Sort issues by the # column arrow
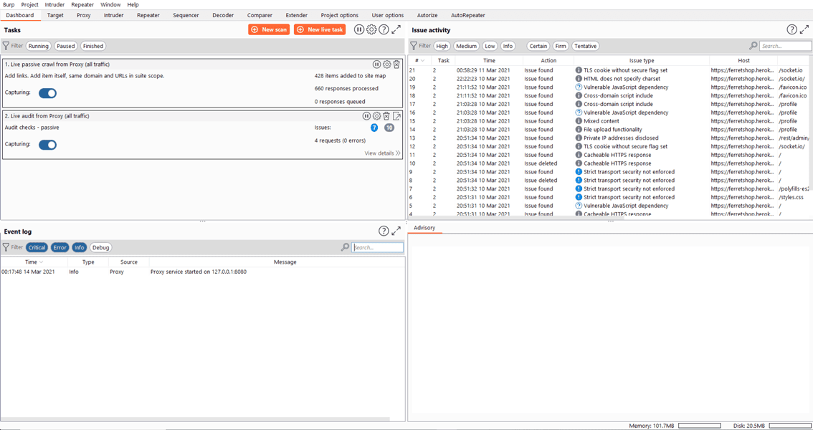The image size is (813, 430). click(422, 61)
